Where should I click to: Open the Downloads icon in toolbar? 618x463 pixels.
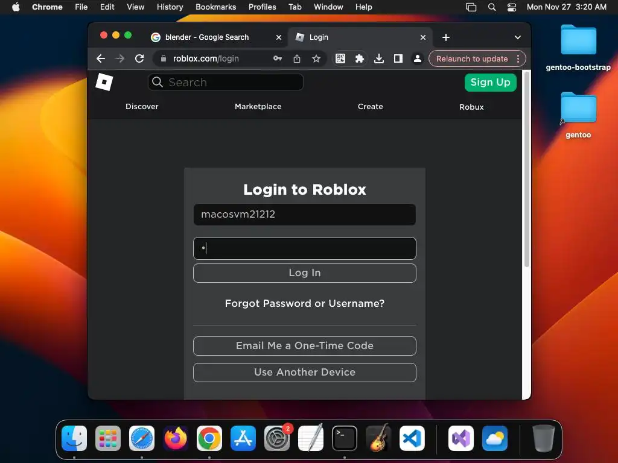[x=379, y=58]
